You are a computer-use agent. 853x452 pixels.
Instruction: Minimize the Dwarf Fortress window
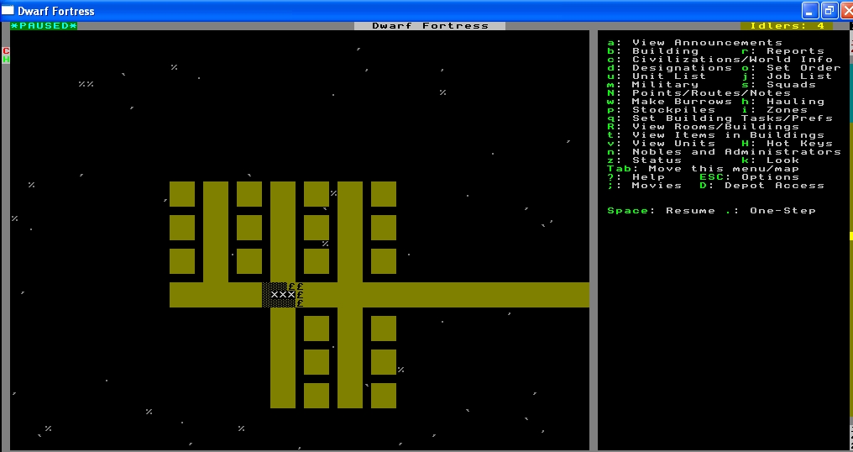(x=810, y=10)
